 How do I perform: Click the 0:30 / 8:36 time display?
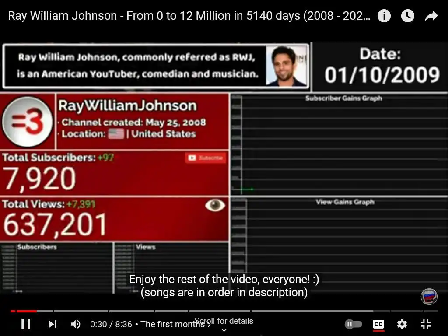point(111,324)
